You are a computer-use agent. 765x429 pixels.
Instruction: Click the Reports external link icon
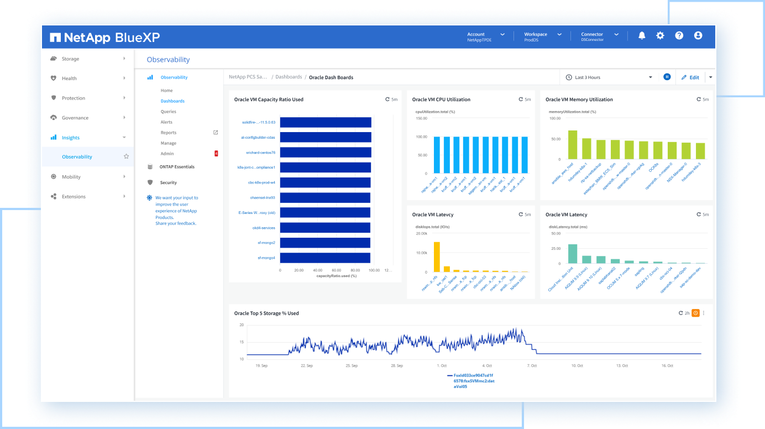click(x=216, y=133)
